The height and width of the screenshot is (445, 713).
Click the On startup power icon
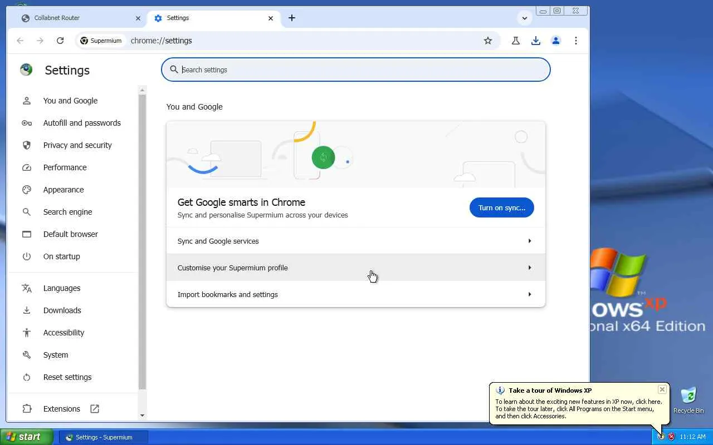click(x=27, y=256)
